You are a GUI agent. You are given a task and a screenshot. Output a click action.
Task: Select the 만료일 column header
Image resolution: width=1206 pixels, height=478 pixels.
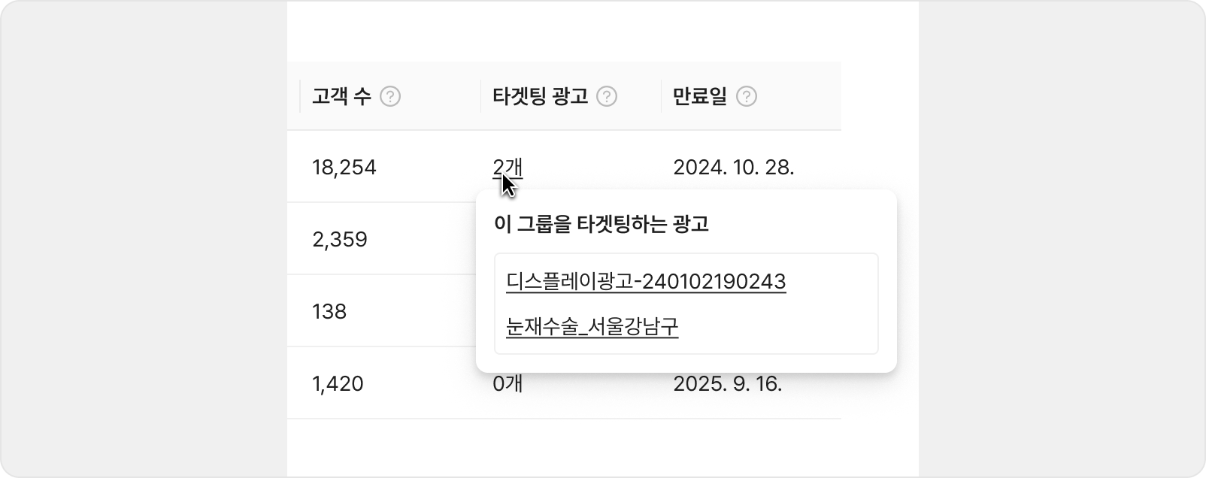pyautogui.click(x=700, y=97)
